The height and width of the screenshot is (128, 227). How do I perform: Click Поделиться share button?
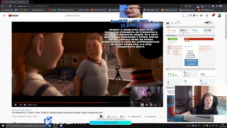tap(135, 117)
